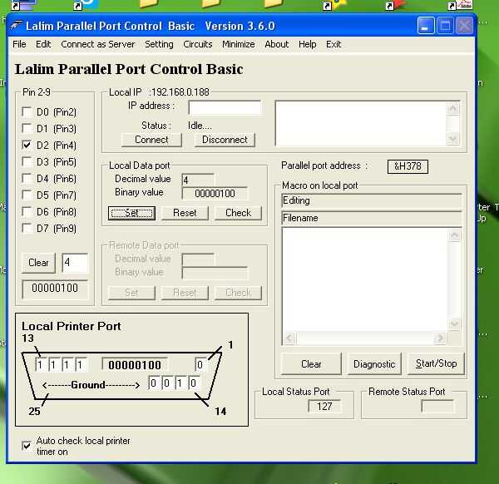This screenshot has height=484, width=499.
Task: Maximize the Lalim window
Action: (x=445, y=26)
